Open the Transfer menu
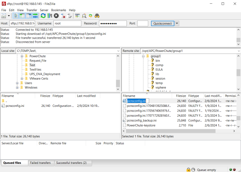This screenshot has width=241, height=172. pos(32,10)
